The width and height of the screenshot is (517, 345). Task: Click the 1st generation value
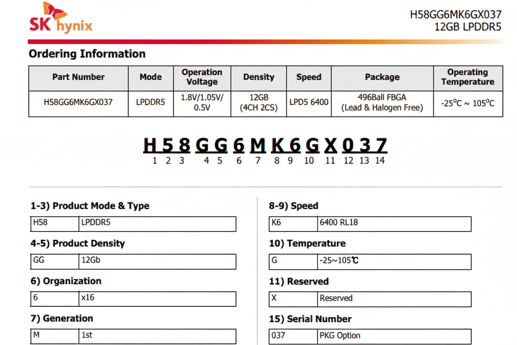[87, 335]
